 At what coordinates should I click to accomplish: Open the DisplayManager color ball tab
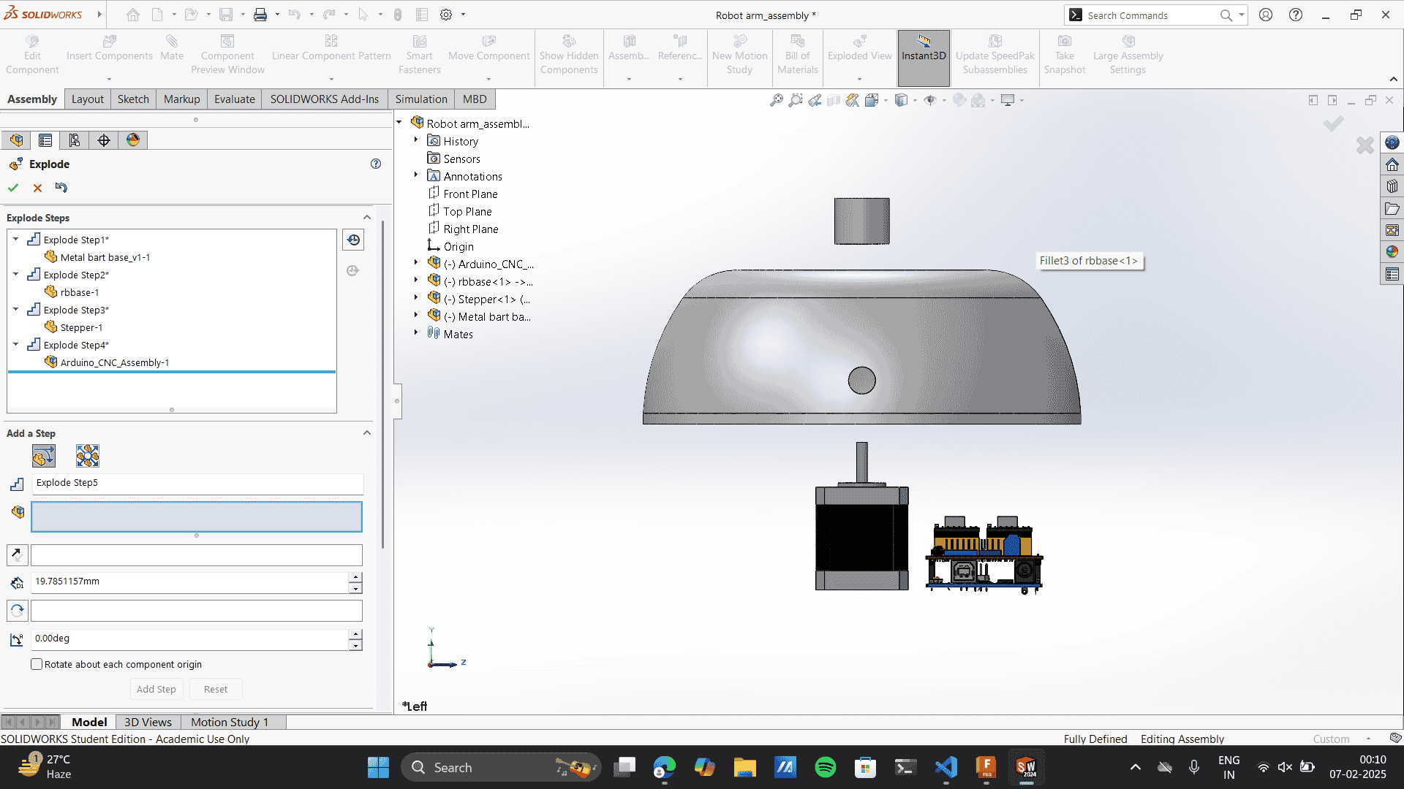click(x=133, y=140)
